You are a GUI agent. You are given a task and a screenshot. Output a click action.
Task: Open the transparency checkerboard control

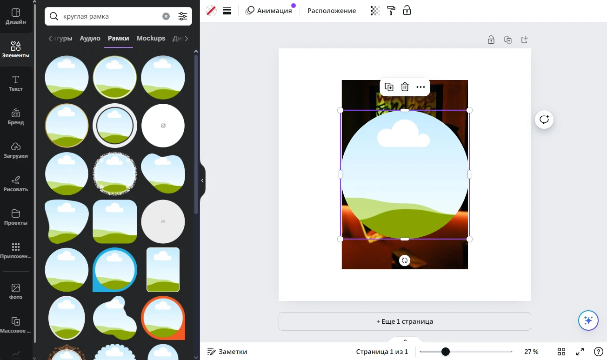click(x=375, y=11)
